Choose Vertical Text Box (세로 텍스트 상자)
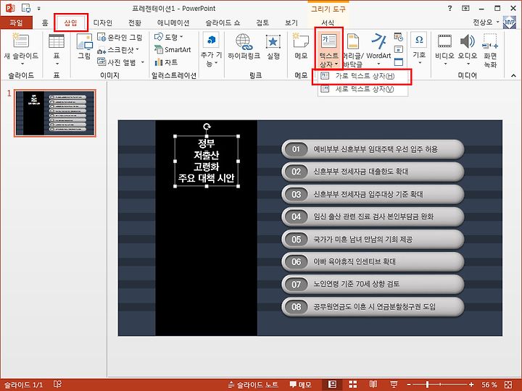The image size is (522, 391). 363,89
